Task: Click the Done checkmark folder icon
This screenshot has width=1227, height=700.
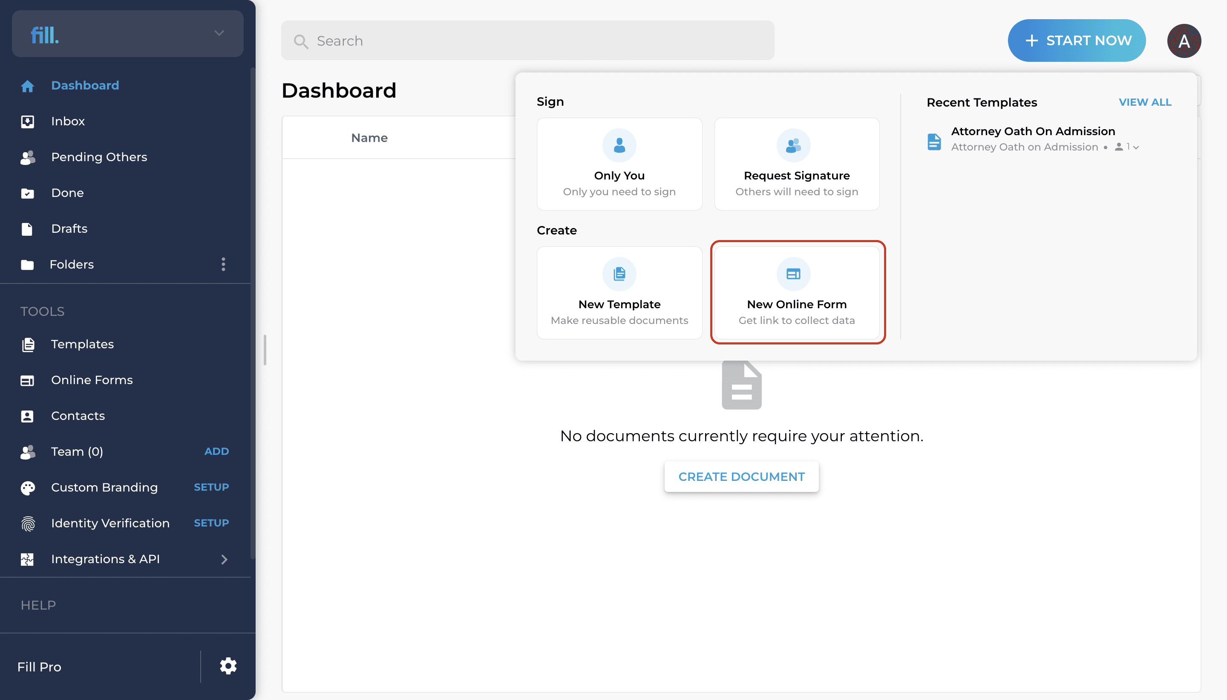Action: point(27,193)
